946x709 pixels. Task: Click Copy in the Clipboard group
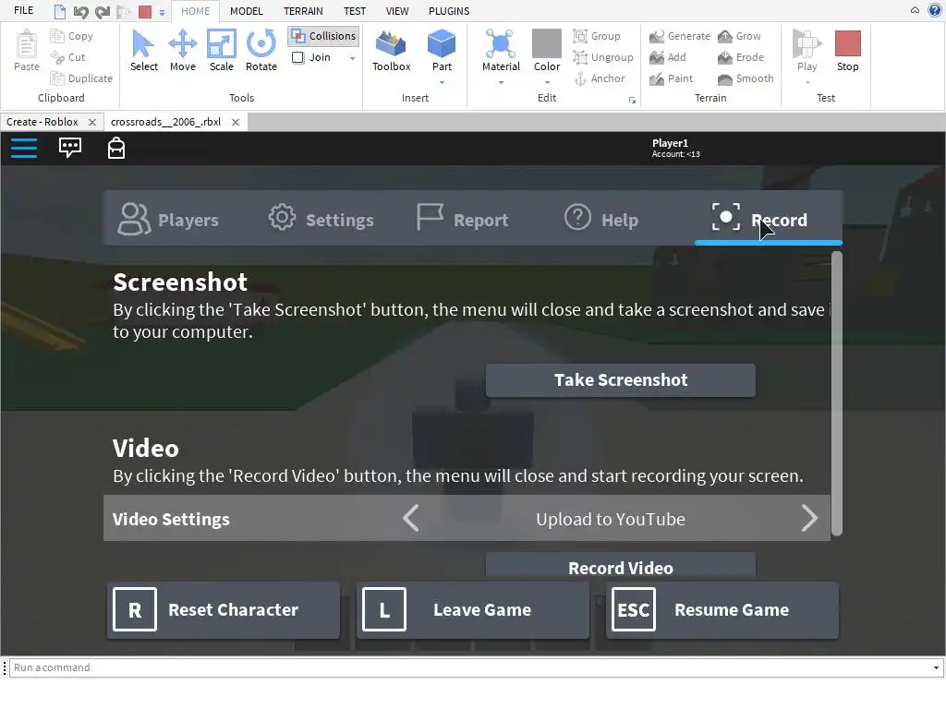point(72,36)
